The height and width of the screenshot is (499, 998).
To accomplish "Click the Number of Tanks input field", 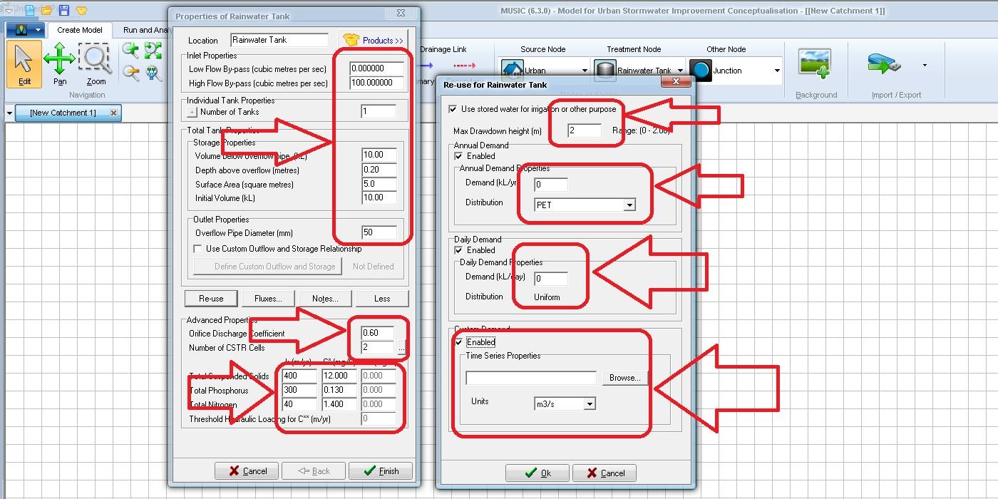I will coord(379,111).
